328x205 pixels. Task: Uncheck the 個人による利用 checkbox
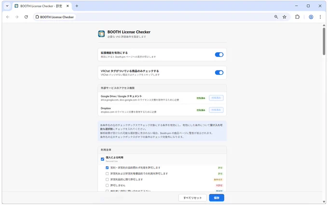click(102, 159)
